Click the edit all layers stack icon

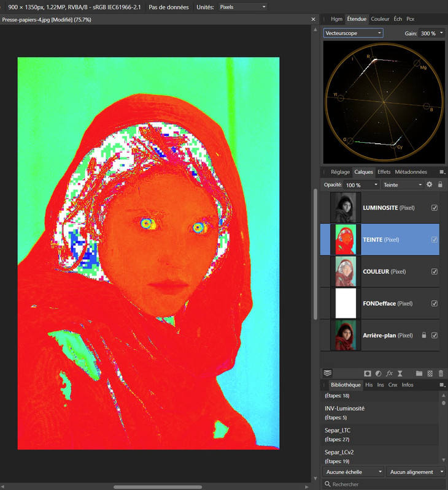pos(328,373)
